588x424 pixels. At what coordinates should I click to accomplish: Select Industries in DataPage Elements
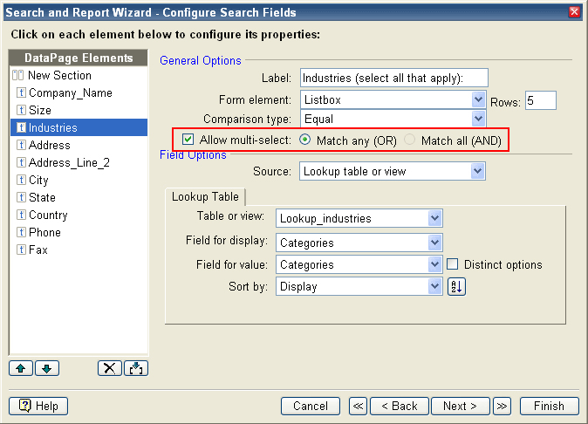click(x=79, y=127)
